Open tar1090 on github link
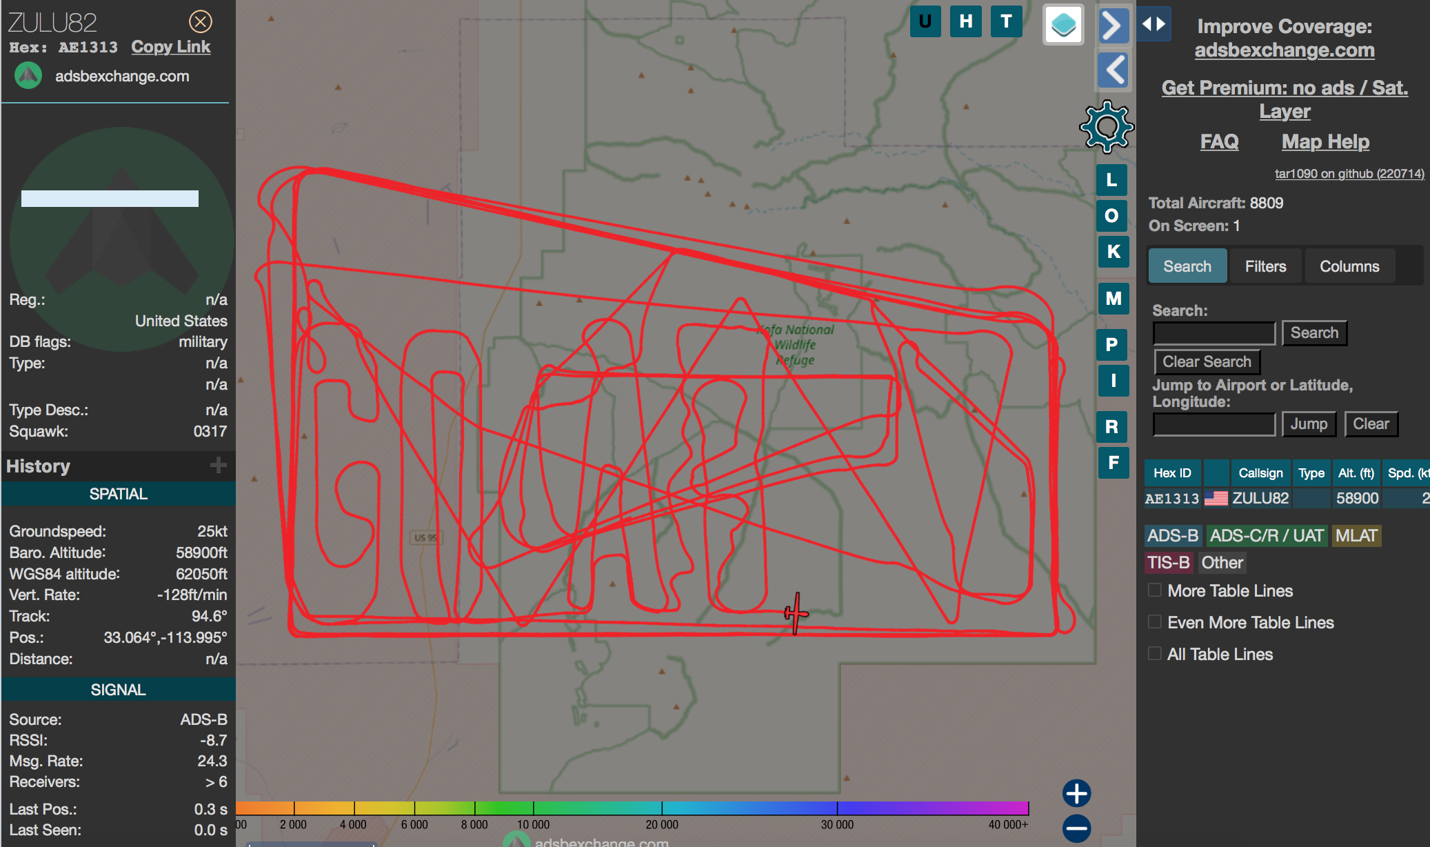1430x847 pixels. tap(1349, 174)
